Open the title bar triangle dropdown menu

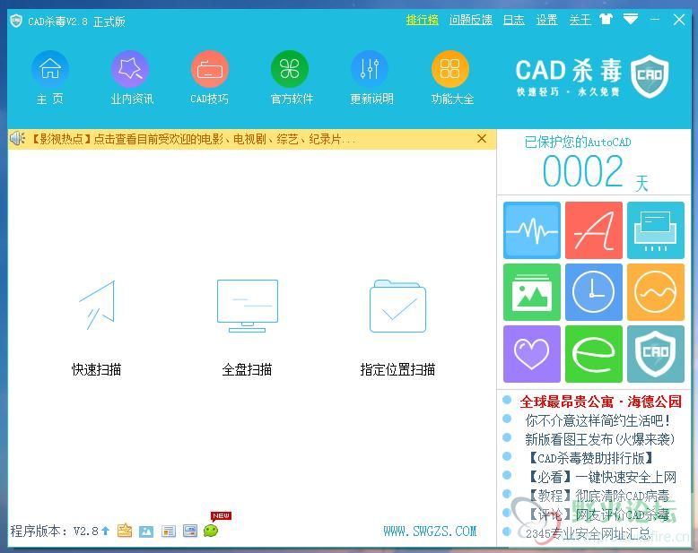pyautogui.click(x=631, y=19)
